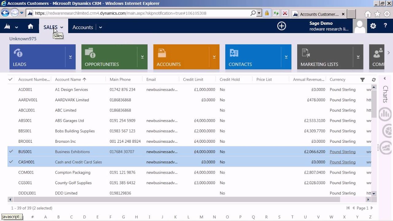The height and width of the screenshot is (221, 393).
Task: Click the browser address bar URL field
Action: 141,13
